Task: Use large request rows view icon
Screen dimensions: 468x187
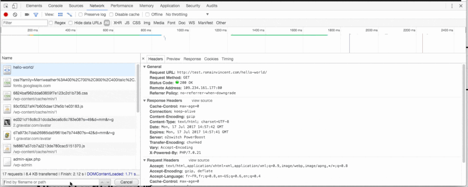Action: coord(60,14)
